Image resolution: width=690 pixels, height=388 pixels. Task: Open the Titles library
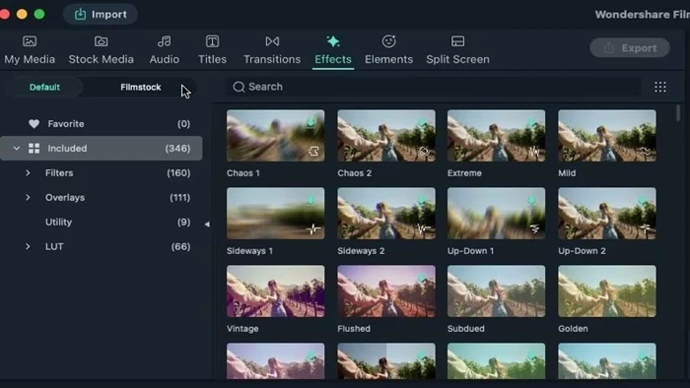[x=212, y=50]
